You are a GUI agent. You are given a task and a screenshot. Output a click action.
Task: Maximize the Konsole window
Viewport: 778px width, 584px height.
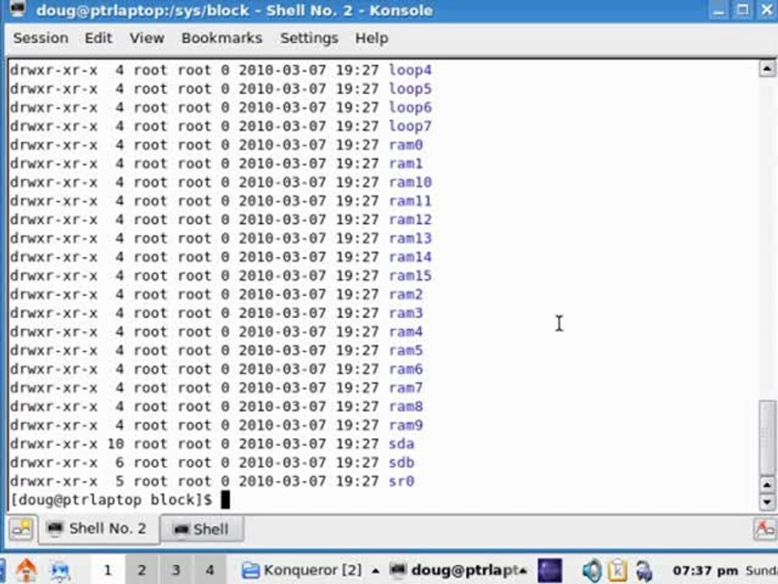pos(743,10)
